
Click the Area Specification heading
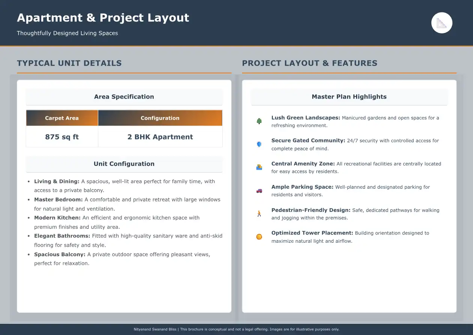click(124, 97)
